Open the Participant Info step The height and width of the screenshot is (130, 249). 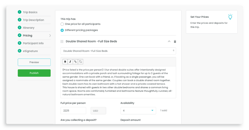coord(33,43)
